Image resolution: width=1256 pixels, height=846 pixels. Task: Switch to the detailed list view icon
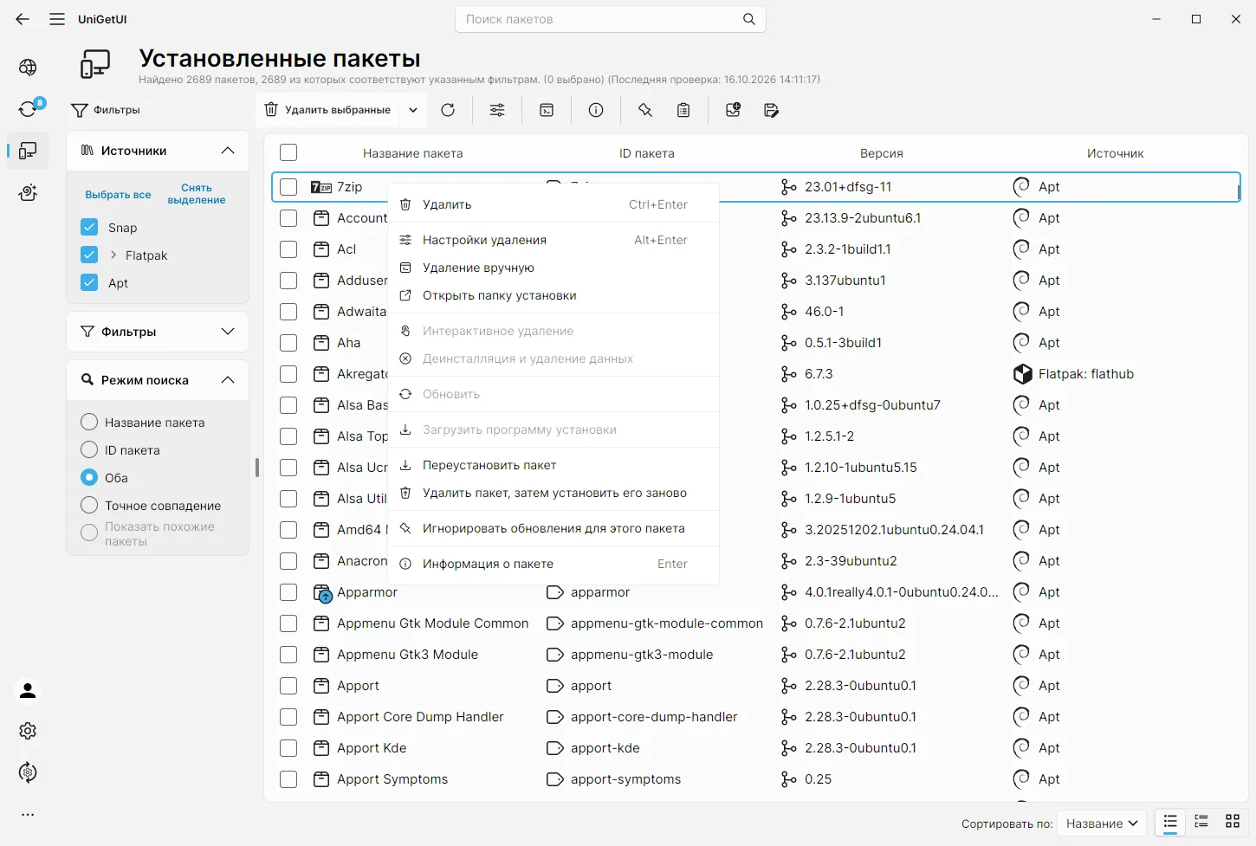(x=1201, y=822)
